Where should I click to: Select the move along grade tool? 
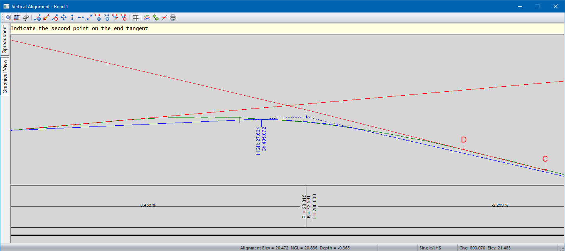click(x=89, y=18)
